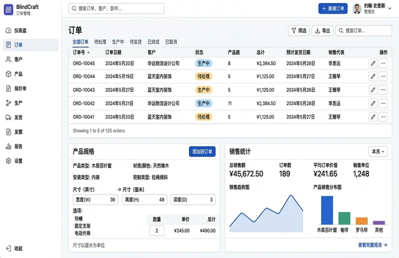Click the 宽度(W) input field
This screenshot has height=258, width=399.
(95, 200)
